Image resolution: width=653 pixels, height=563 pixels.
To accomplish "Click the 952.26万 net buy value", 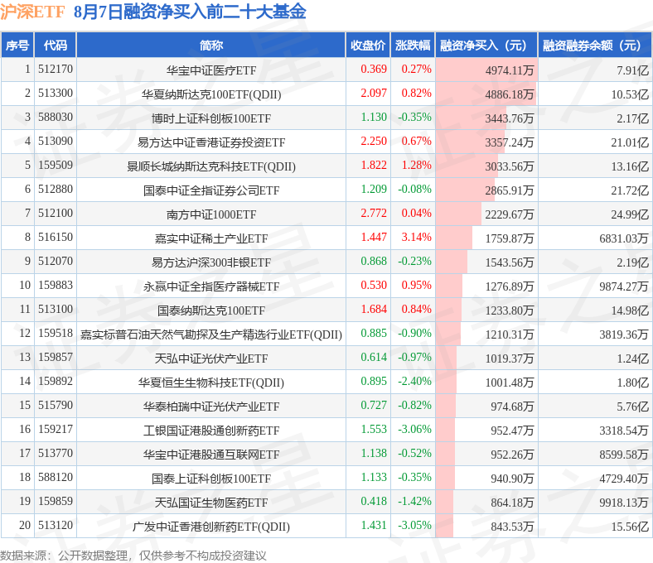I will (512, 455).
